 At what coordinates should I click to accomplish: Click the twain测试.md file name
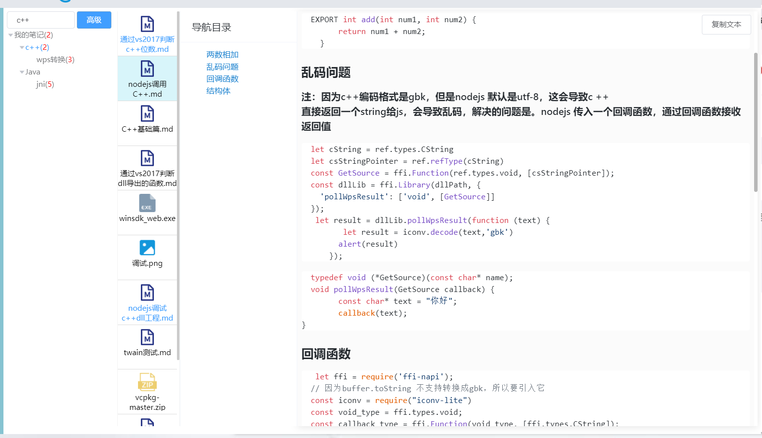pos(147,352)
